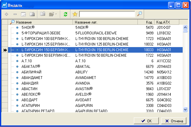Click Latin name L-THYROXIN 100 BERLIN-CHEMIE

coord(102,39)
